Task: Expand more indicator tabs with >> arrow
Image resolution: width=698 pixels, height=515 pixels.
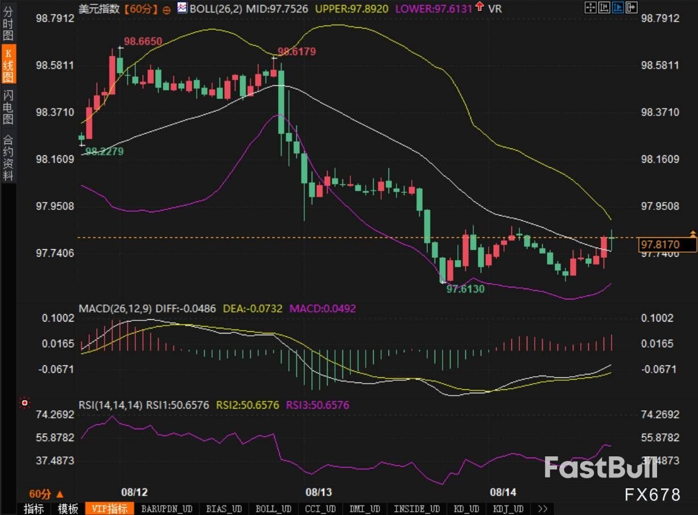Action: tap(542, 508)
